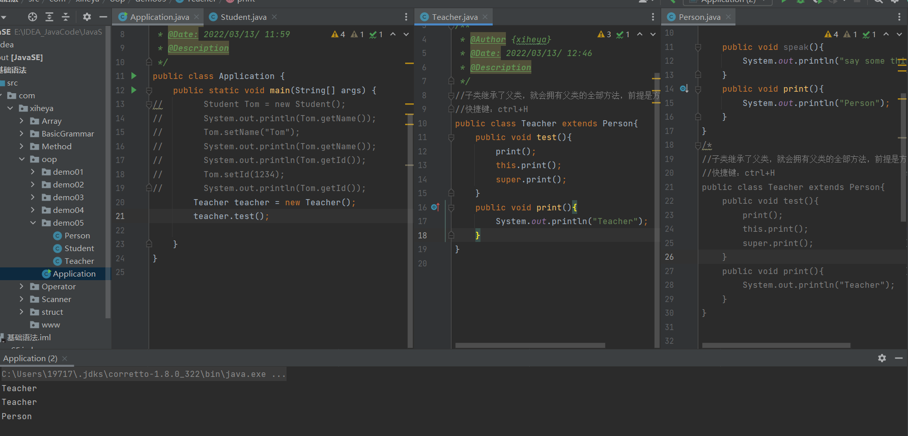Collapse the xiheya package
The image size is (908, 436).
10,108
